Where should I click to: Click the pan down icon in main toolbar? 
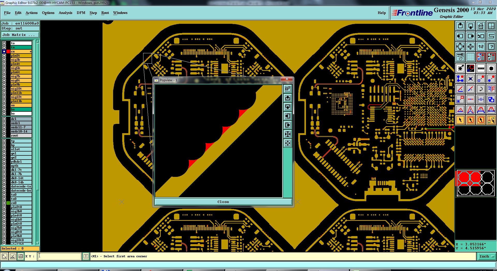[x=471, y=26]
